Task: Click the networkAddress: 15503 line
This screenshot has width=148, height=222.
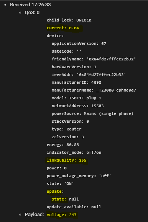Action: click(78, 106)
